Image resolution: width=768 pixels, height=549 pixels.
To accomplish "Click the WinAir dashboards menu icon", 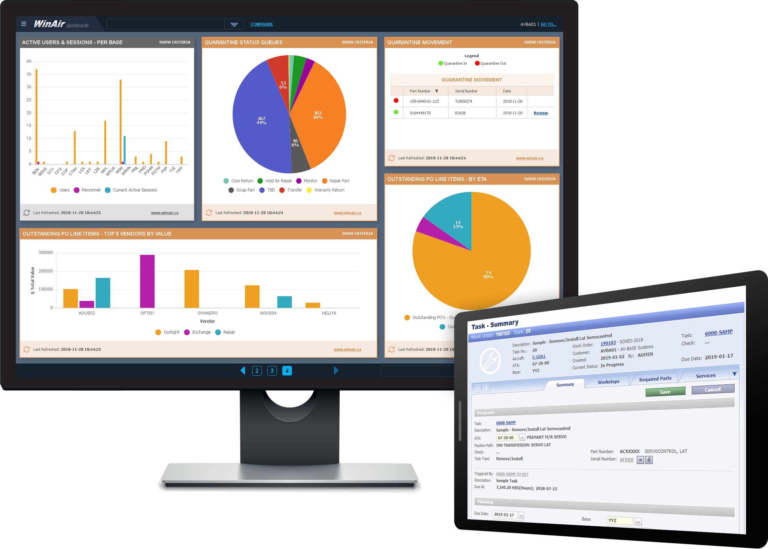I will (22, 24).
